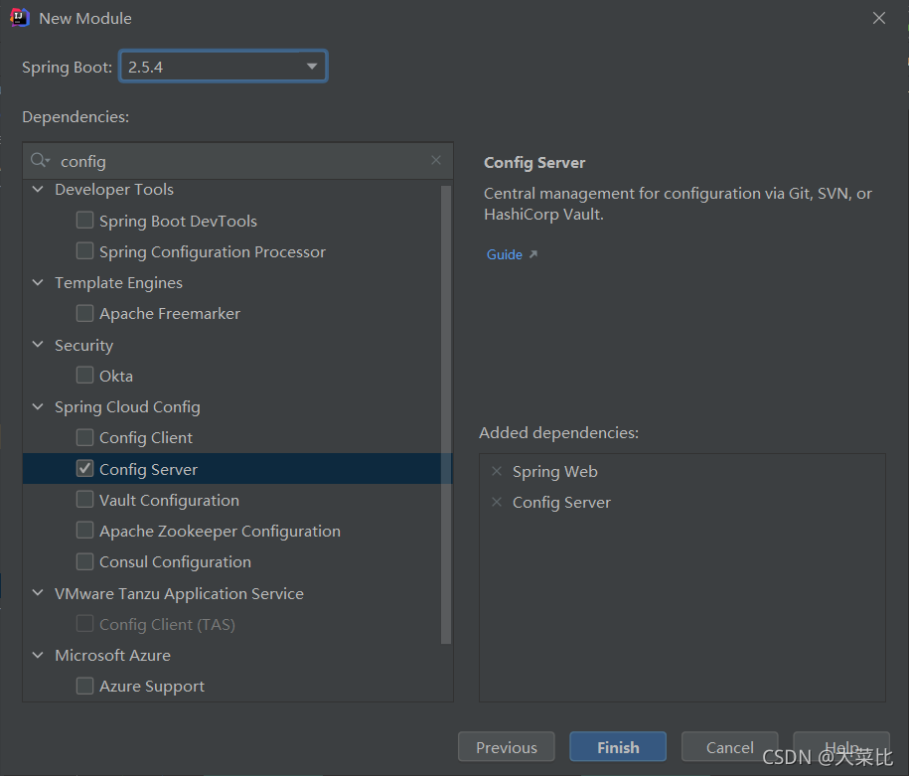Collapse the Microsoft Azure group
The height and width of the screenshot is (776, 909).
tap(38, 655)
